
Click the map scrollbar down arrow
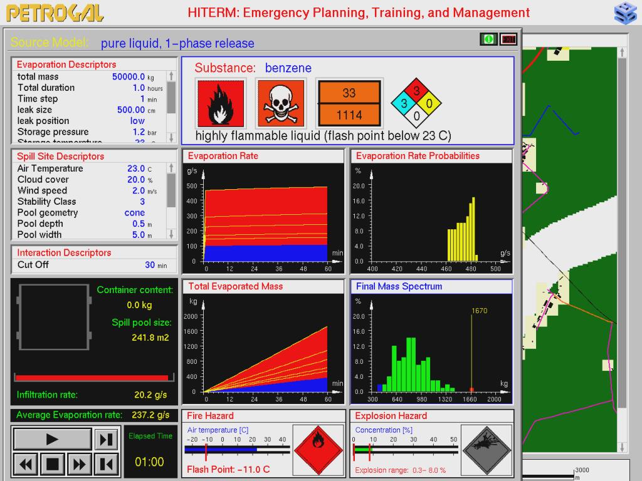[x=622, y=447]
